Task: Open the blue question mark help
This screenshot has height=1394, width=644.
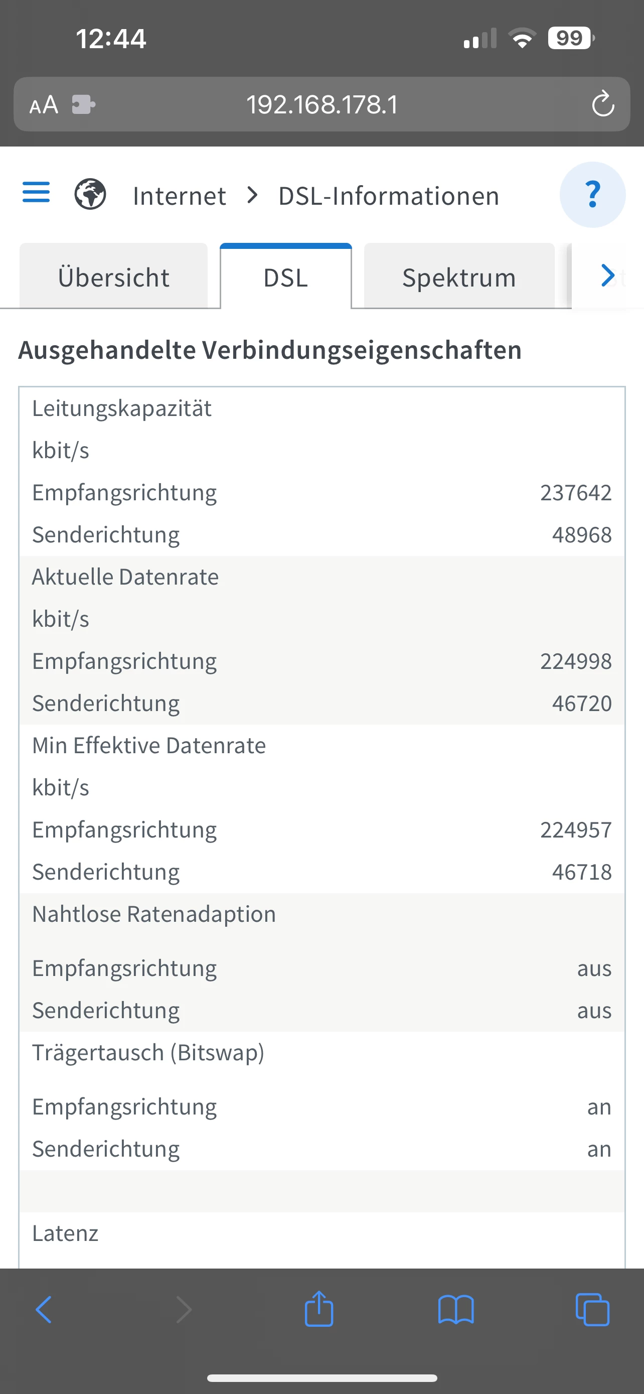Action: click(x=592, y=195)
